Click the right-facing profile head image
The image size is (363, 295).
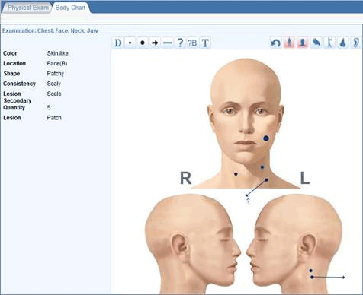pos(193,244)
